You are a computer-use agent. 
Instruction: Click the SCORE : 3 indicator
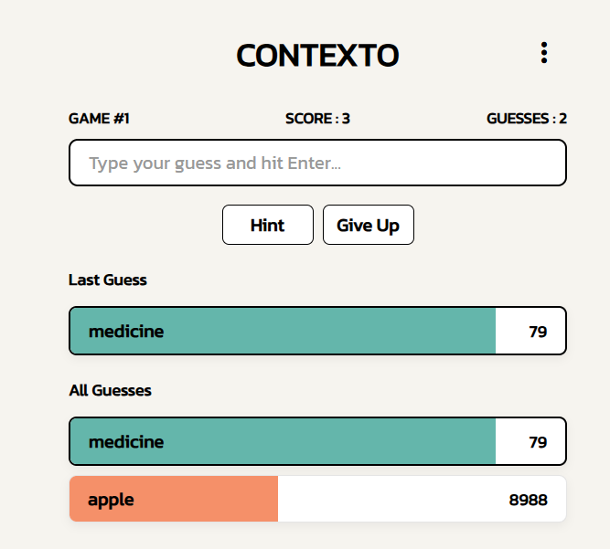click(317, 119)
